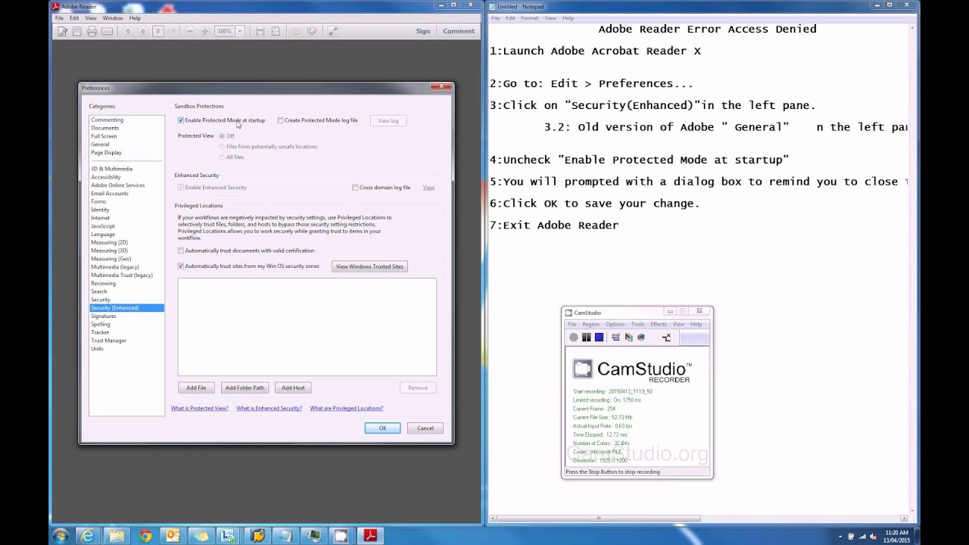Screen dimensions: 969x545
Task: Click CamStudio blue stop button
Action: pyautogui.click(x=599, y=338)
